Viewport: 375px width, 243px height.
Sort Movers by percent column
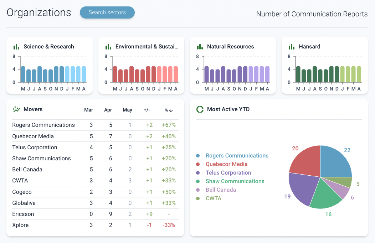point(169,110)
